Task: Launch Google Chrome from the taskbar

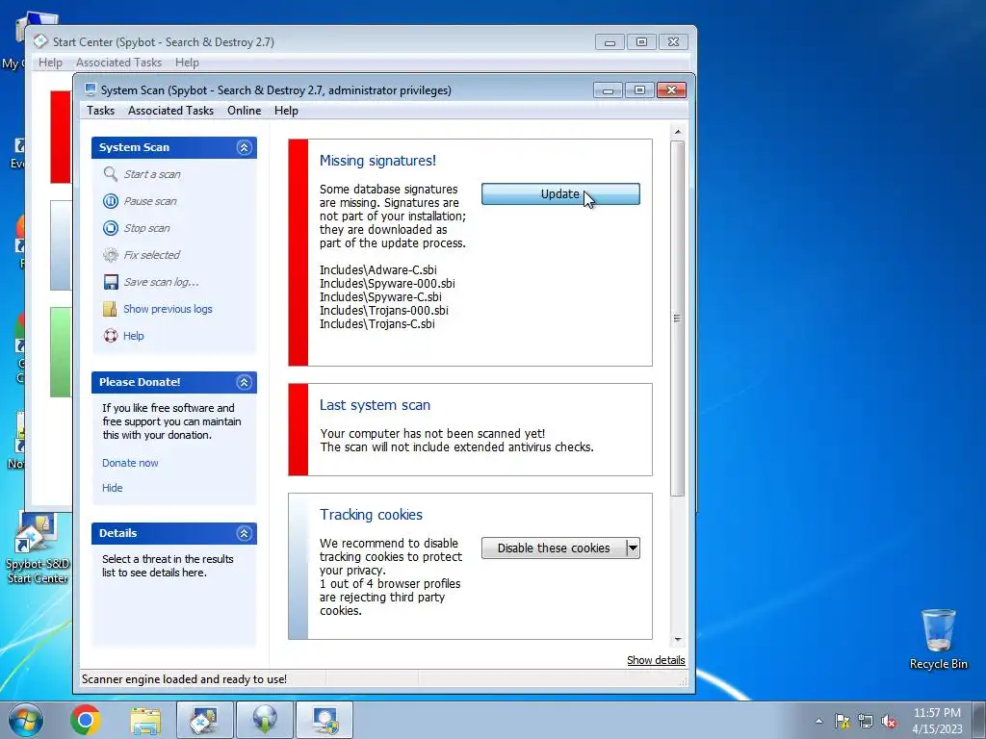Action: pos(86,720)
